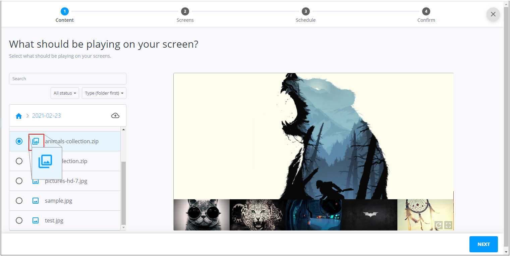Click the pictures-hd-7.jpg file name
510x256 pixels.
(x=66, y=181)
